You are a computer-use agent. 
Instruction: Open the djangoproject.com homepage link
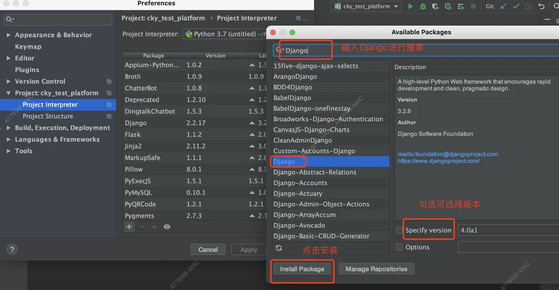439,161
